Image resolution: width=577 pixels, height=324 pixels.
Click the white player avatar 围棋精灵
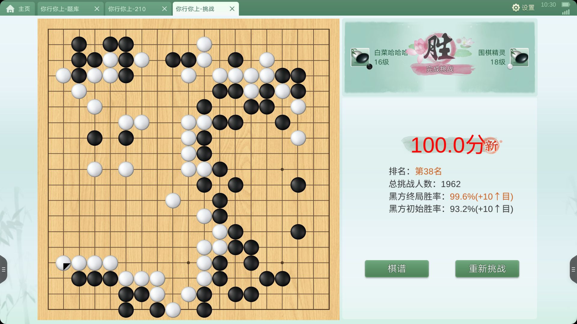tap(519, 57)
